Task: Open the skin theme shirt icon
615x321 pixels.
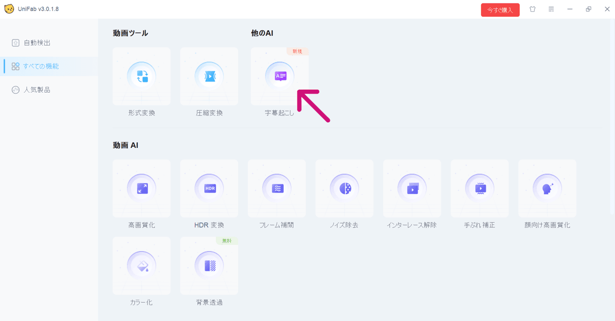Action: [533, 9]
